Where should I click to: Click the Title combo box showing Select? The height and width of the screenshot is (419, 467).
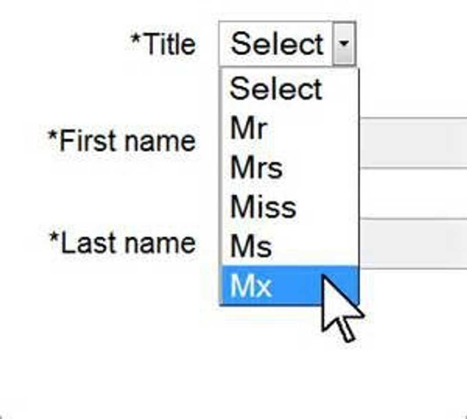coord(276,44)
